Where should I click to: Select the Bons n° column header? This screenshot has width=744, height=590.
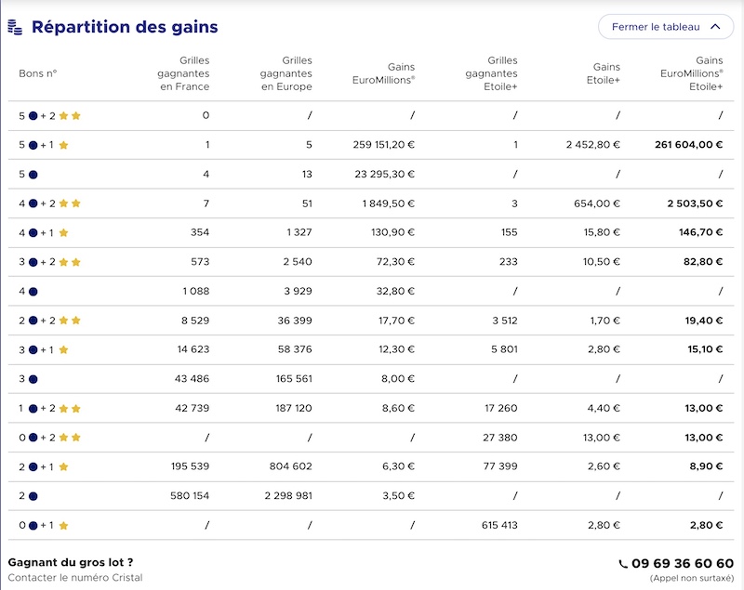(x=38, y=73)
